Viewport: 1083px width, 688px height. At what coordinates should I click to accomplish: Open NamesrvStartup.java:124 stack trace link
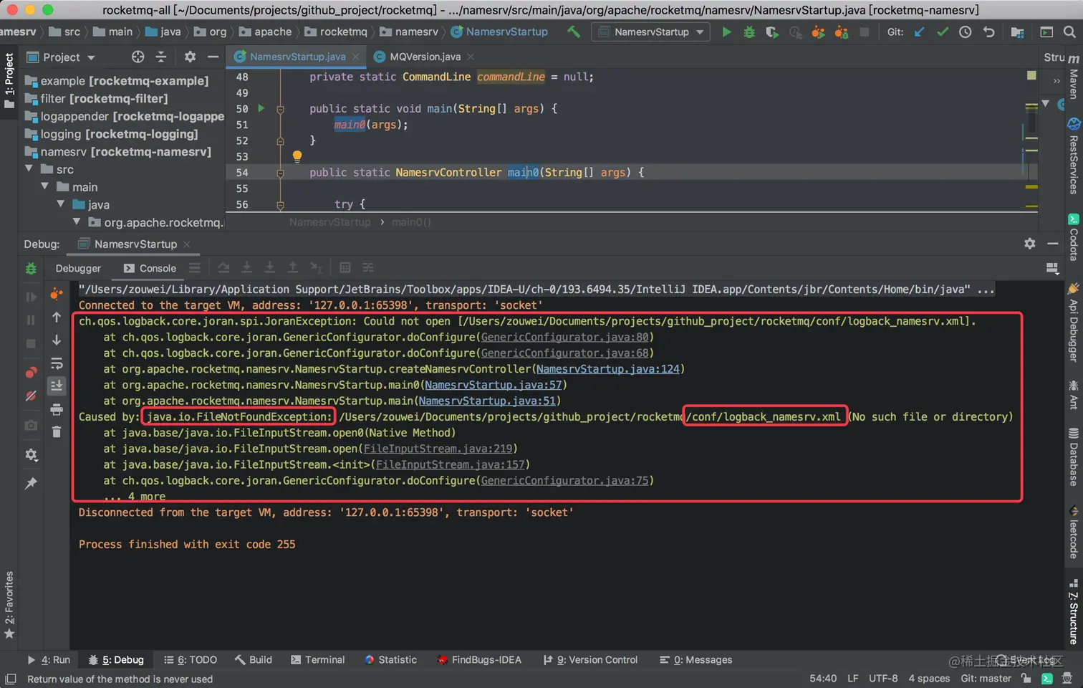tap(607, 369)
